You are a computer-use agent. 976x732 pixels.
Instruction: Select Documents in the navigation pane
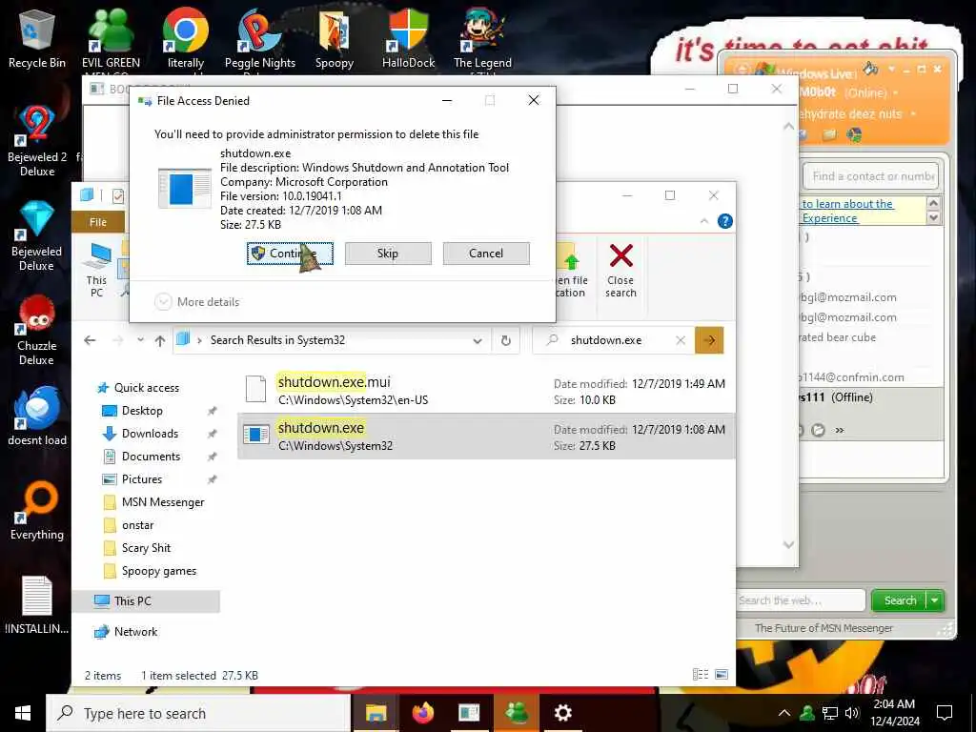point(151,457)
